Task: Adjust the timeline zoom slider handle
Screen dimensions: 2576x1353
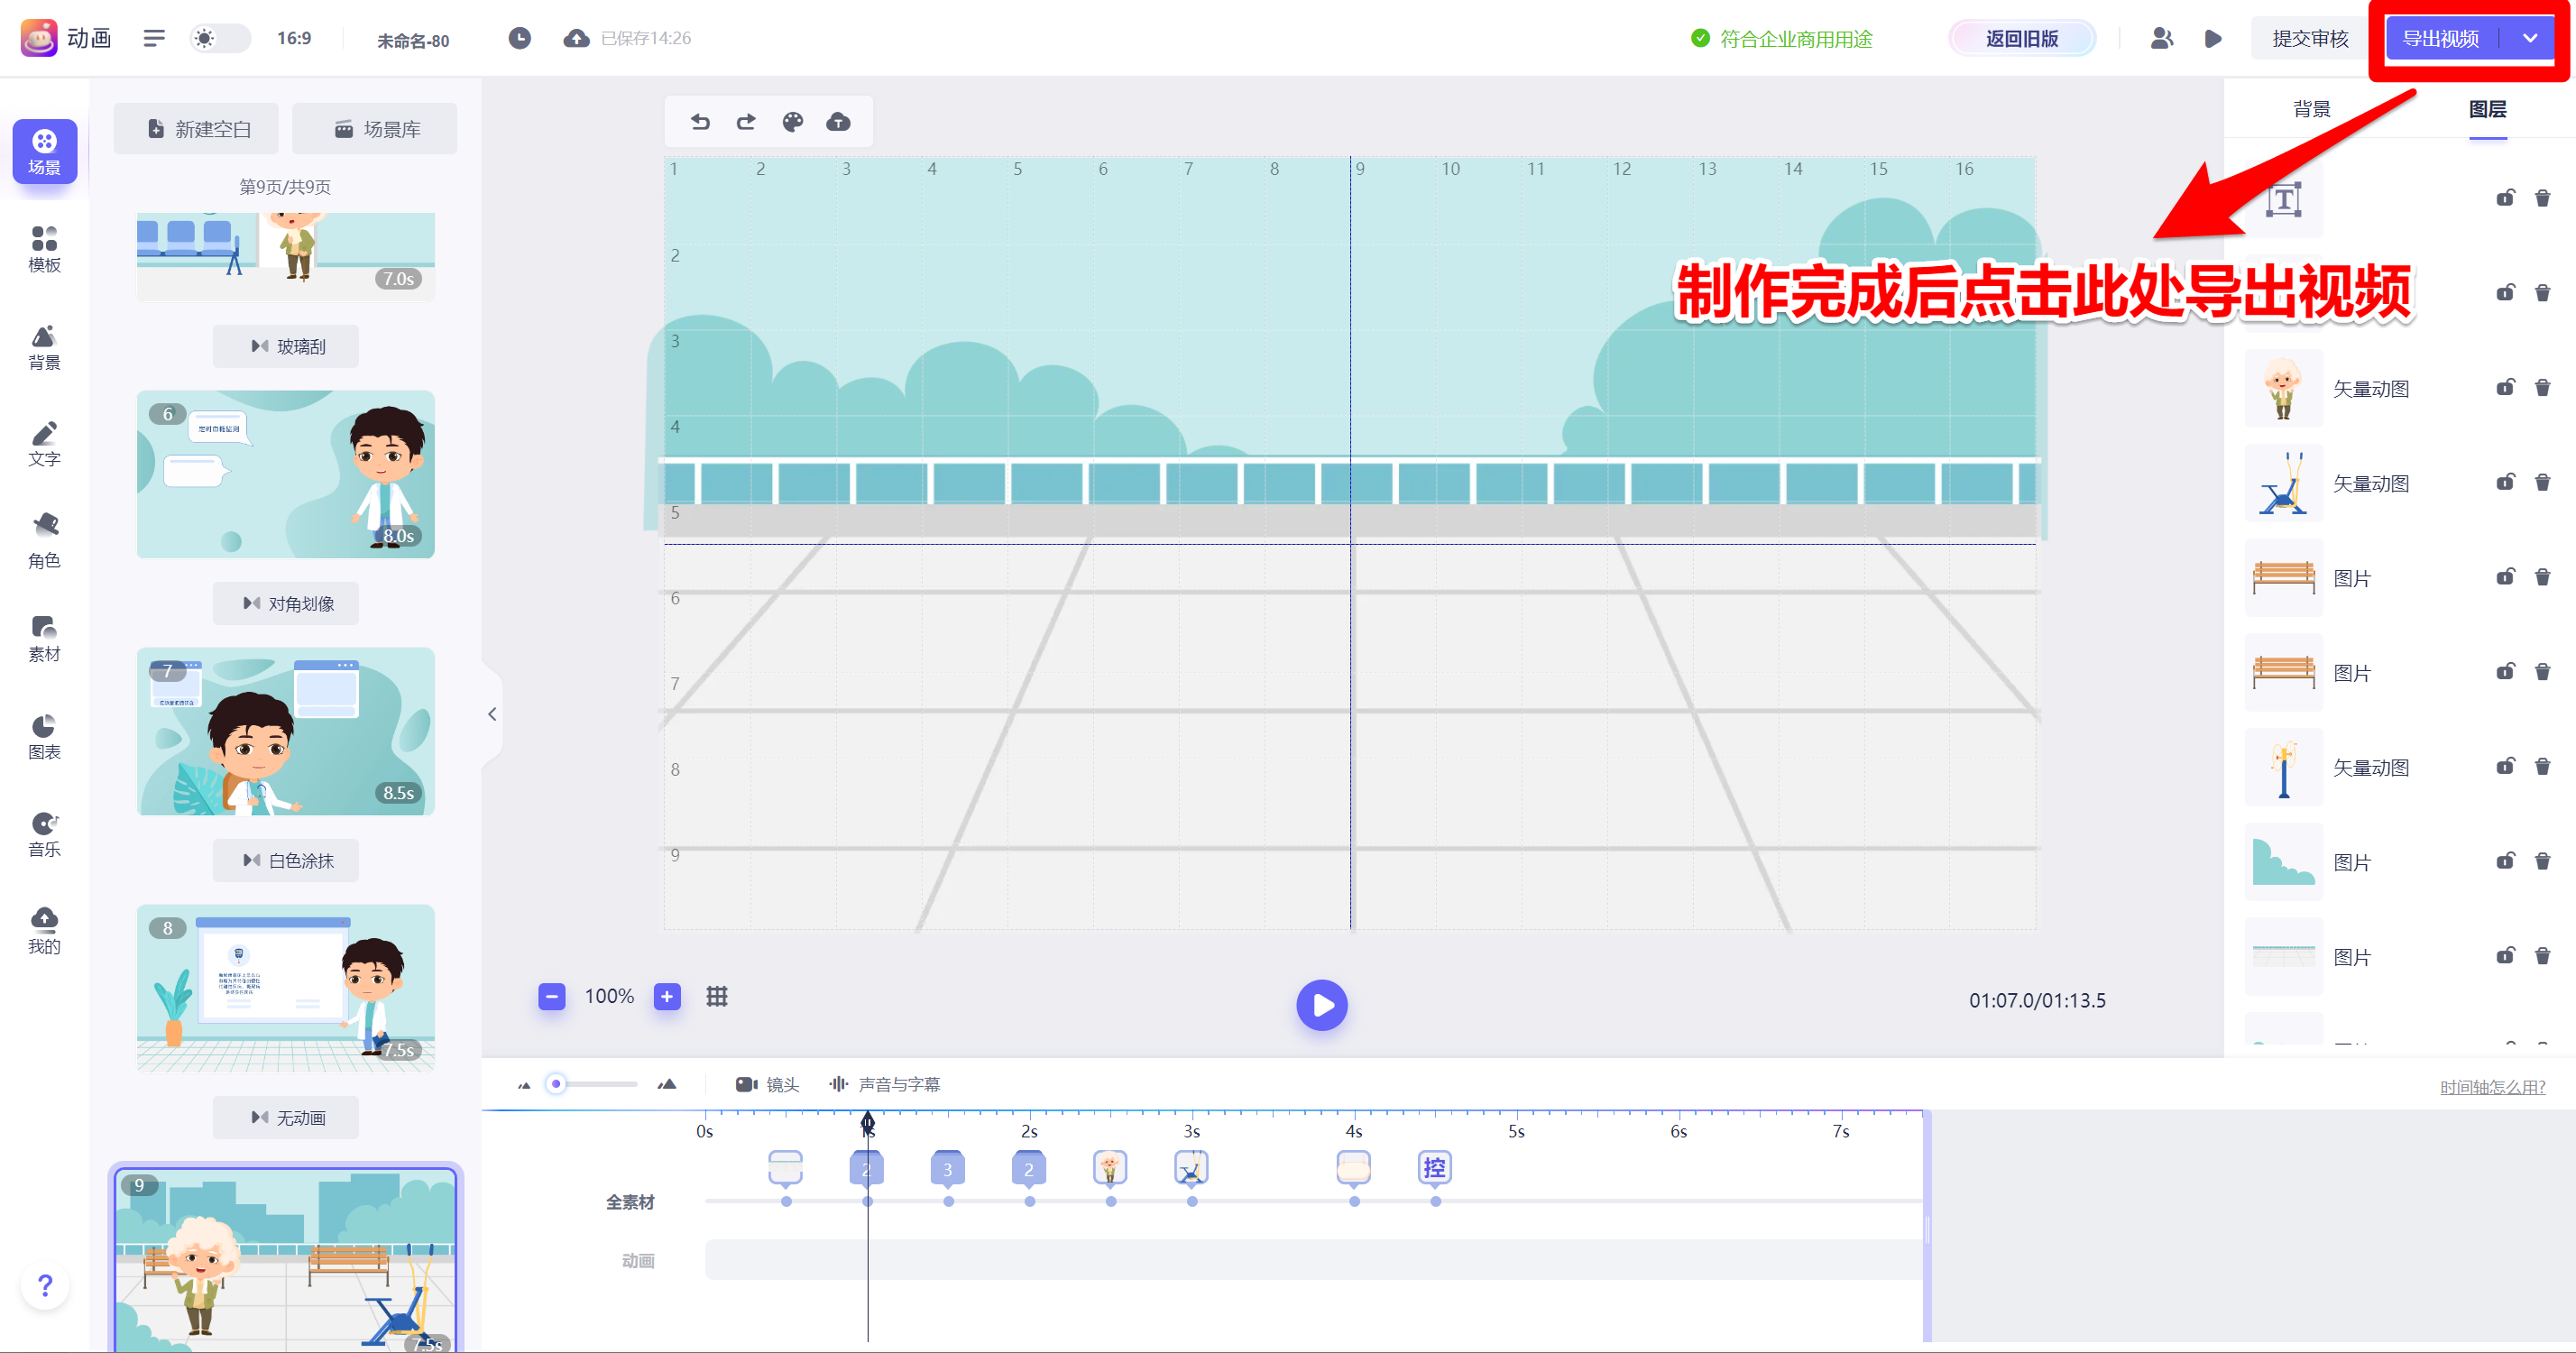Action: point(556,1084)
